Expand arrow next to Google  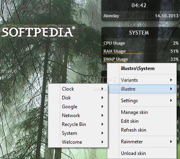(x=102, y=107)
